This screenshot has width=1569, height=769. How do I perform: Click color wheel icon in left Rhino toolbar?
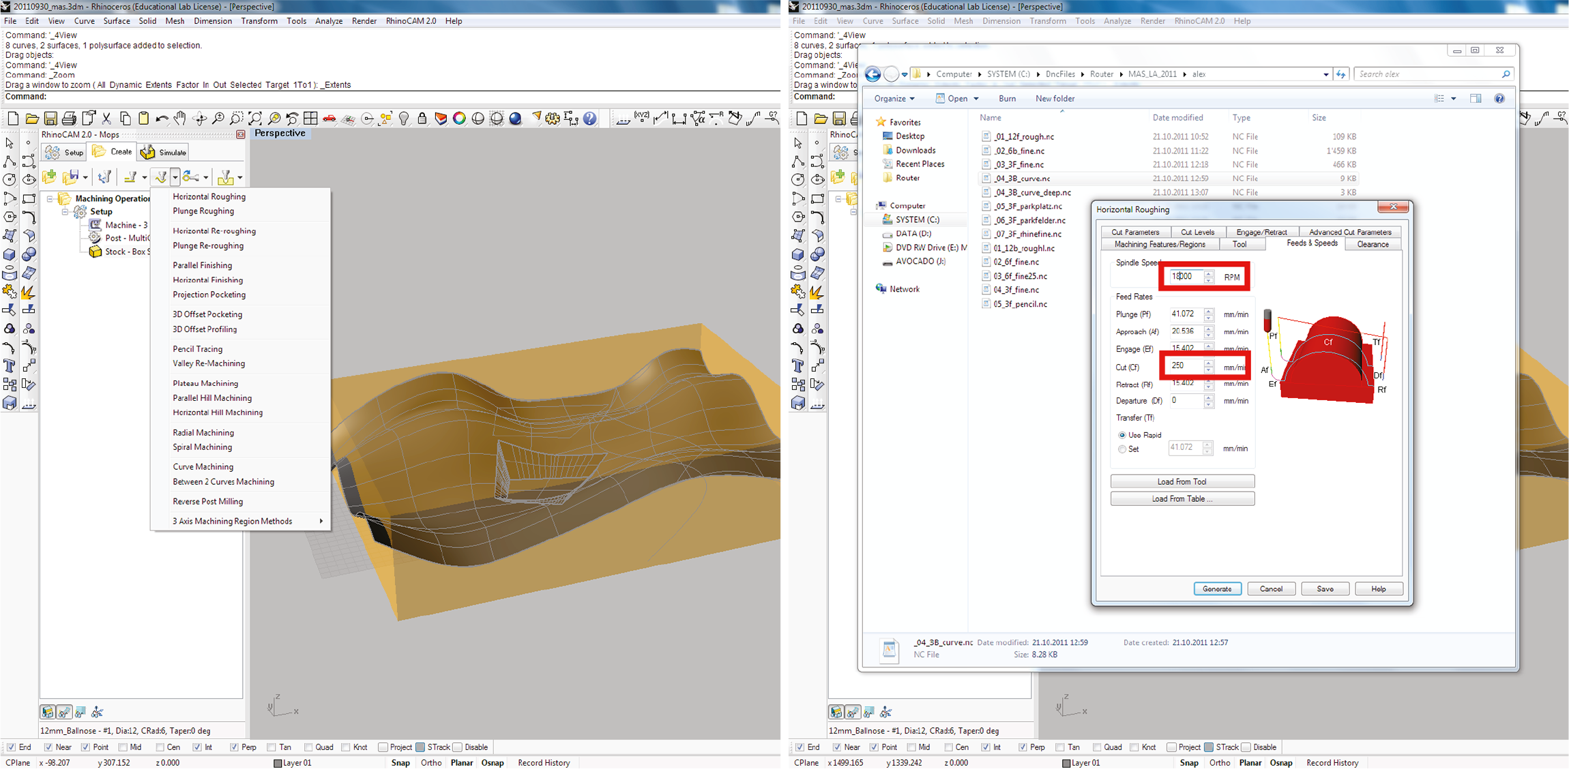(460, 119)
